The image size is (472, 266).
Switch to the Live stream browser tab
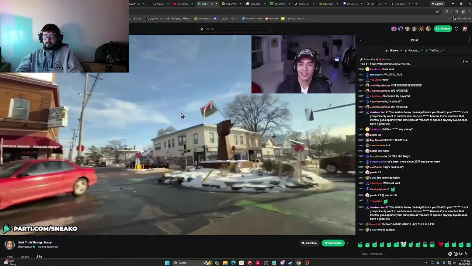(x=183, y=4)
